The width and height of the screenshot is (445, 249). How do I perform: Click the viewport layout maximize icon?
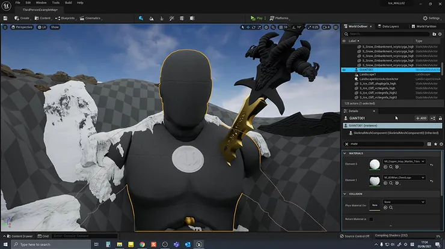point(336,27)
